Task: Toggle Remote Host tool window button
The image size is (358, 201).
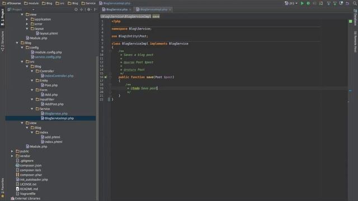Action: click(355, 42)
